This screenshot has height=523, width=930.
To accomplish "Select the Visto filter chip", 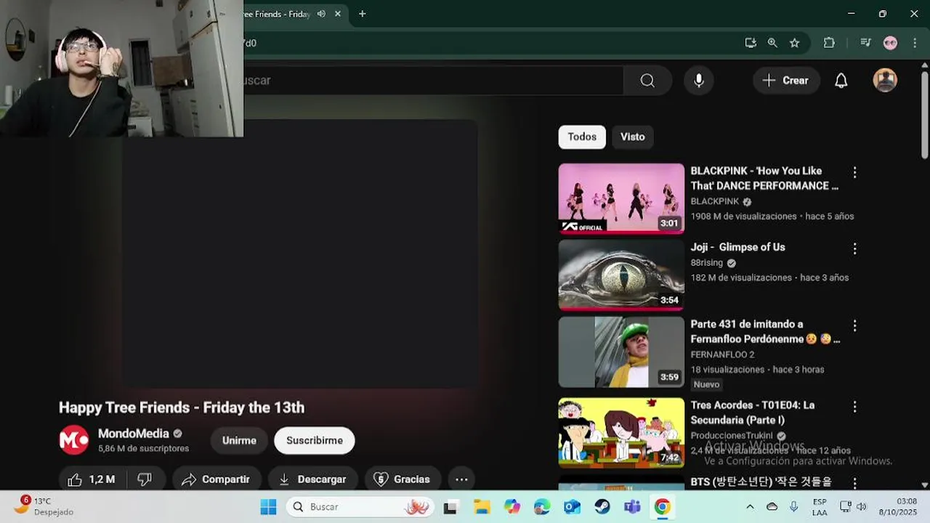I will tap(632, 137).
